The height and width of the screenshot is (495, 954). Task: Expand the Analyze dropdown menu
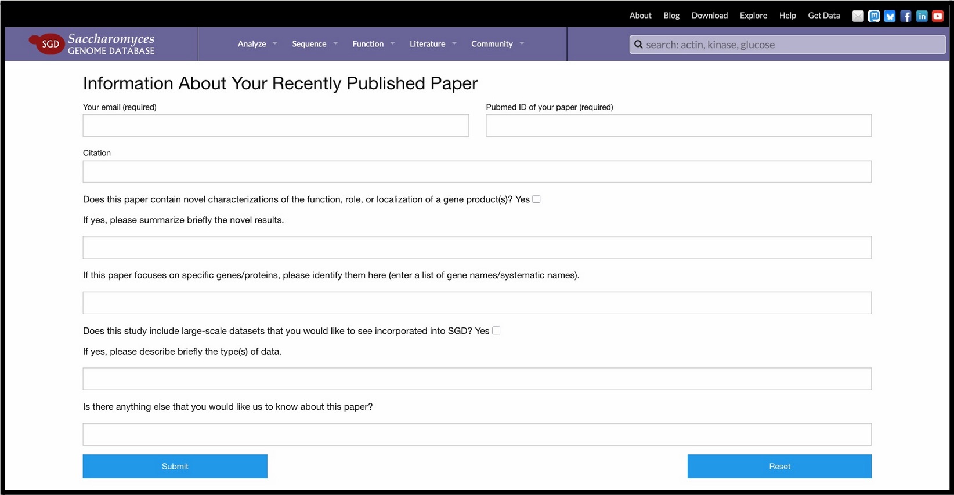coord(257,44)
